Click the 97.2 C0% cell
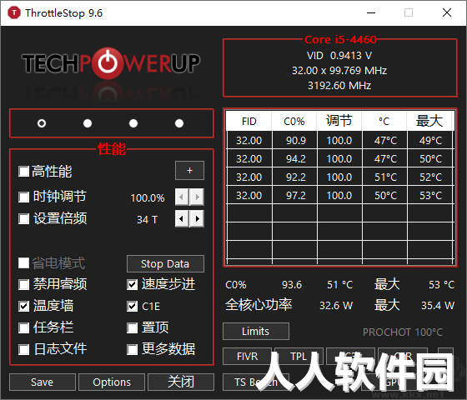Screen dimensions: 467x400 click(295, 196)
